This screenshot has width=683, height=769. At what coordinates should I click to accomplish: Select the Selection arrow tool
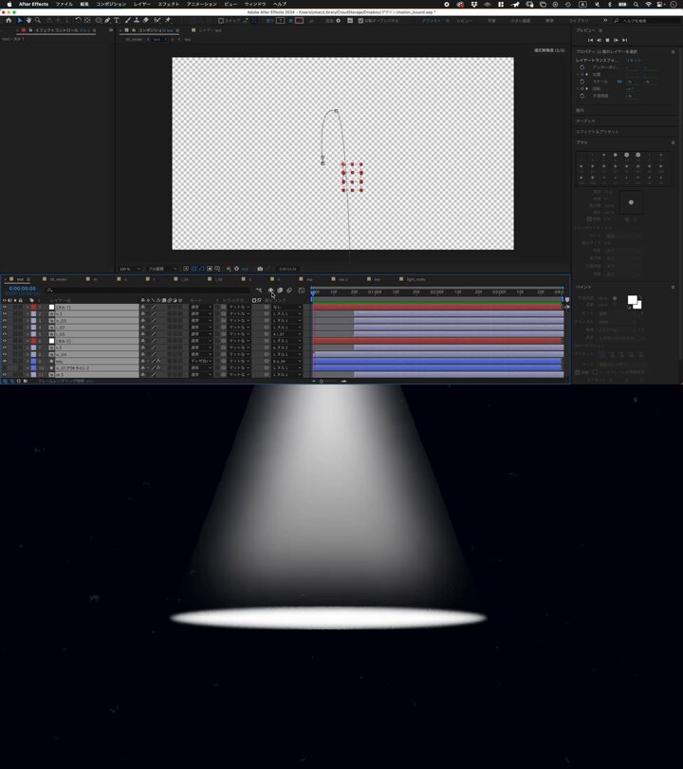pos(20,20)
